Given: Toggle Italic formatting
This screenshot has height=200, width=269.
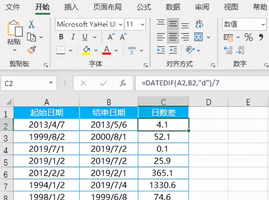Looking at the screenshot, I should pyautogui.click(x=73, y=37).
